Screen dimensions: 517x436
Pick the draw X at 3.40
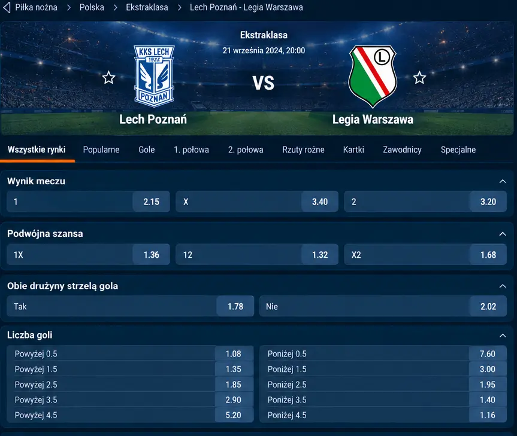click(257, 202)
